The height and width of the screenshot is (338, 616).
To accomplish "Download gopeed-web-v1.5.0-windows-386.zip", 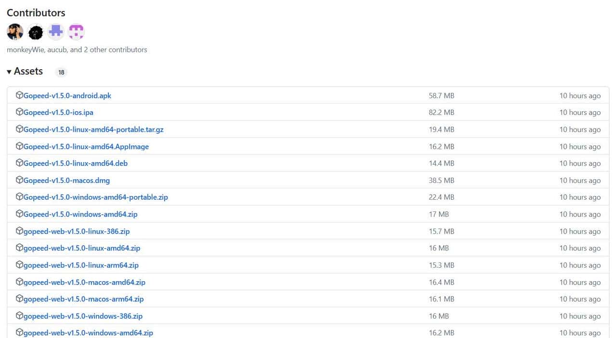I will [83, 316].
